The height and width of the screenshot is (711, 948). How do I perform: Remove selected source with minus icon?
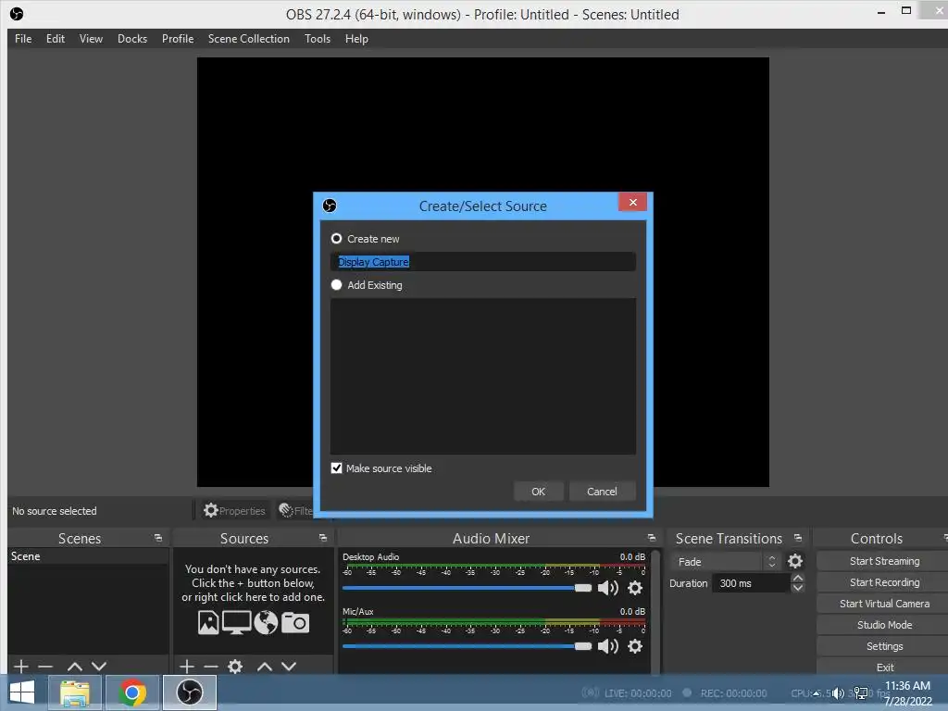[x=211, y=667]
